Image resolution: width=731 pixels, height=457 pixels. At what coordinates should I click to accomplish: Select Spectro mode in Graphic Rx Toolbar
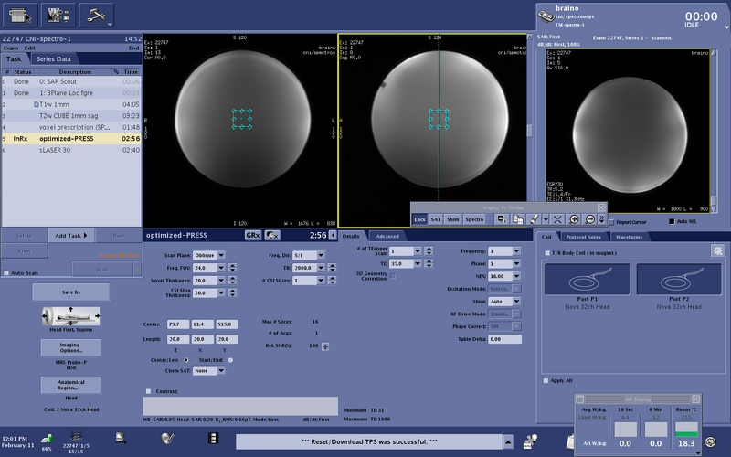pyautogui.click(x=474, y=219)
